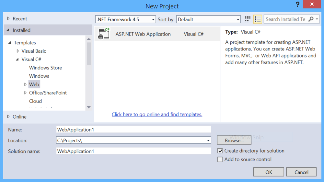Image resolution: width=324 pixels, height=182 pixels.
Task: Switch to small icons view
Action: (248, 19)
